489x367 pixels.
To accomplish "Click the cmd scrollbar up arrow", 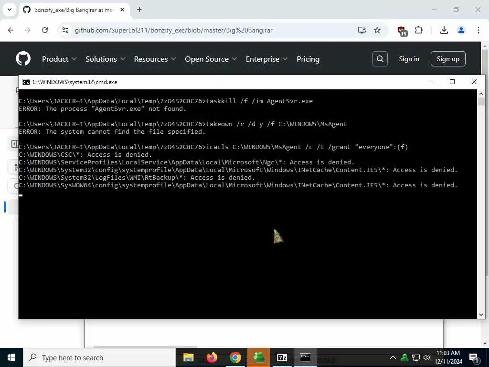I will pos(480,94).
